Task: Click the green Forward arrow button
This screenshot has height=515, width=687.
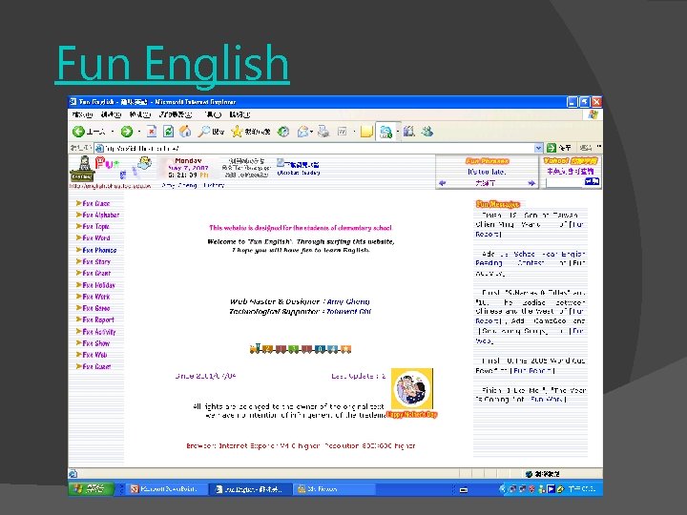Action: (x=127, y=132)
